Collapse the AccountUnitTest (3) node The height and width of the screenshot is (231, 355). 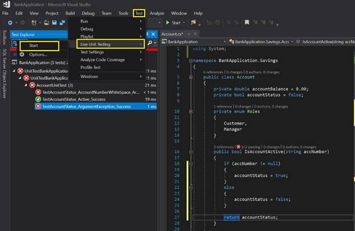[x=26, y=85]
